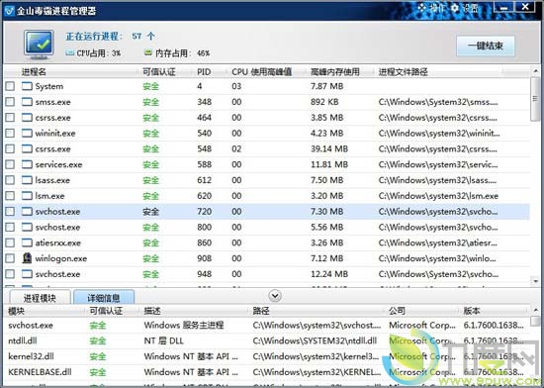This screenshot has height=388, width=544.
Task: Check the winlogon.exe checkbox
Action: (x=10, y=258)
